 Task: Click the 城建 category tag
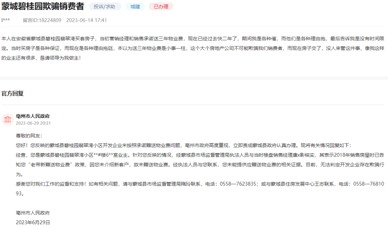(135, 7)
